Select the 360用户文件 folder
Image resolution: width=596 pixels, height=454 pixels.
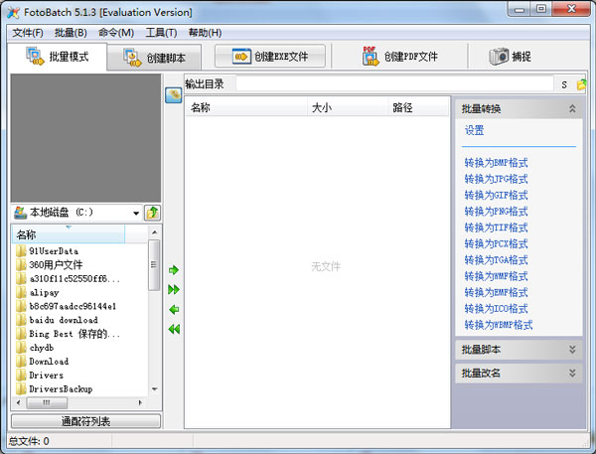(56, 264)
